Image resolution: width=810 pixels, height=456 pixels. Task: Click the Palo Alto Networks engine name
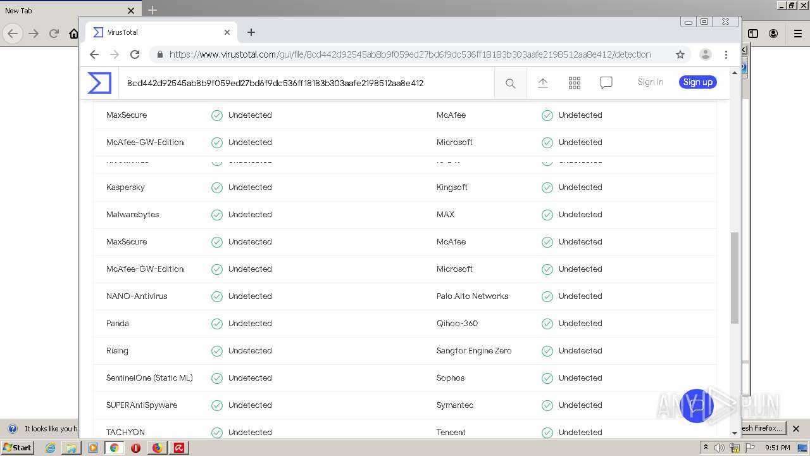pos(473,296)
